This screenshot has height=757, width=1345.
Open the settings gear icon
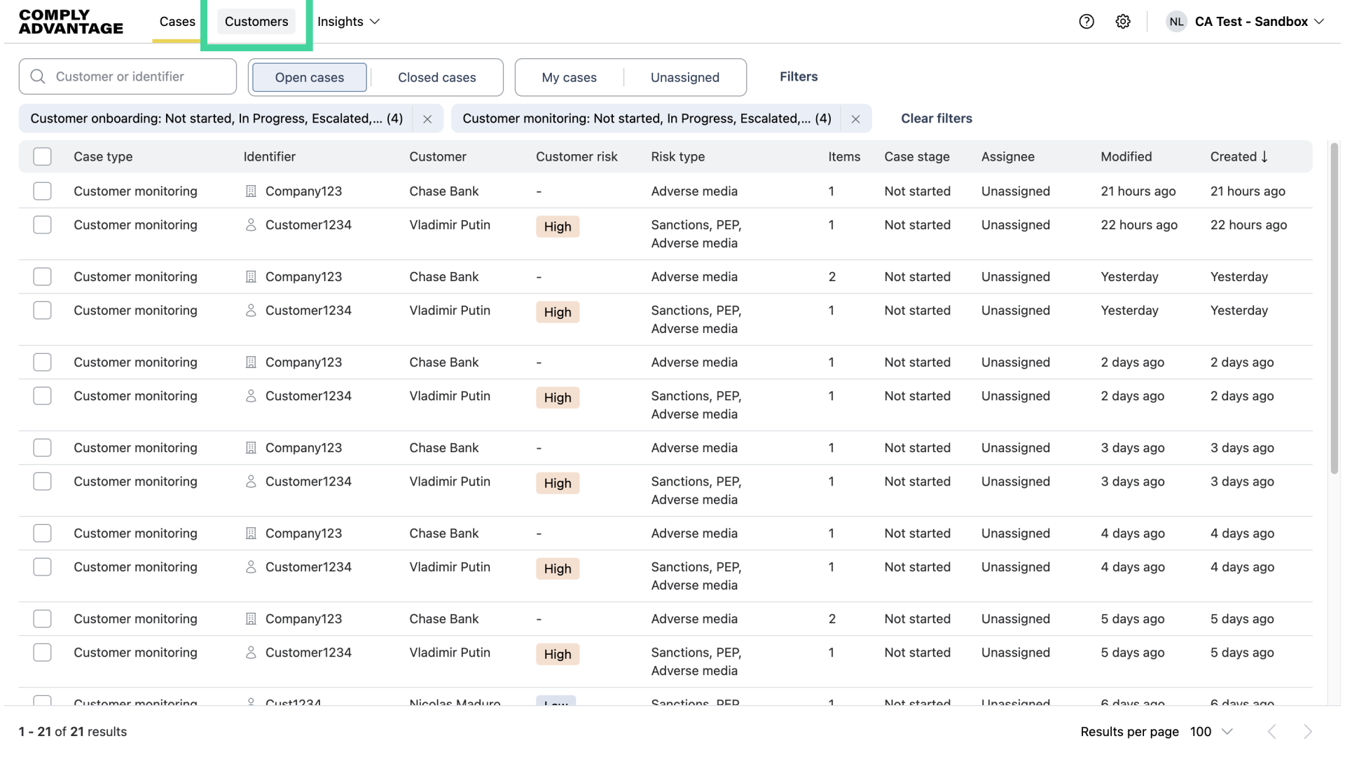tap(1123, 22)
